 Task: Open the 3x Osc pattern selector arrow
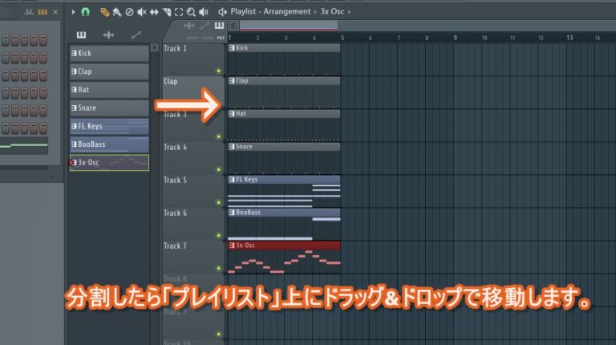tap(349, 12)
